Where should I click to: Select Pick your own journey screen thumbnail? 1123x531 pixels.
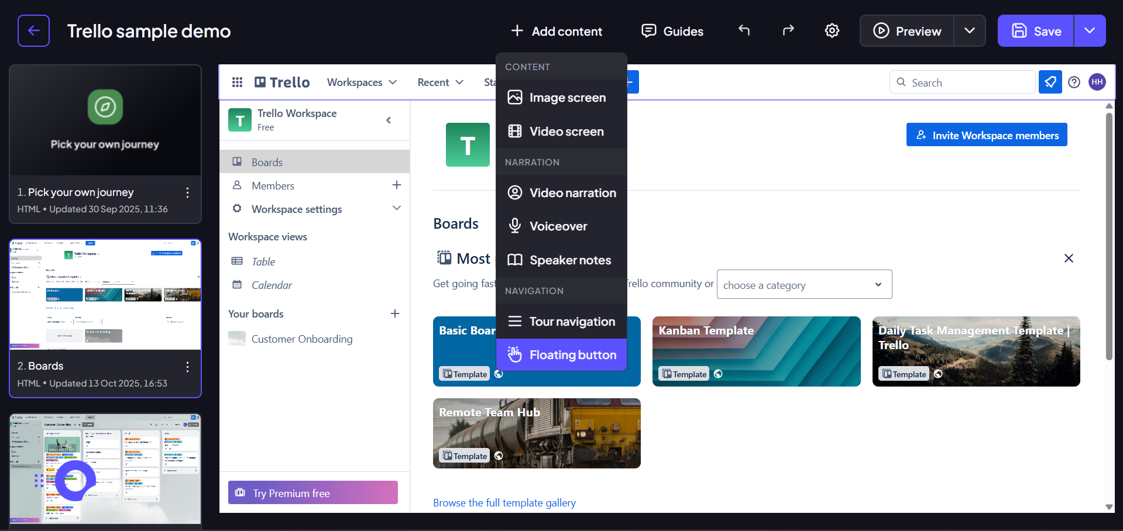105,120
